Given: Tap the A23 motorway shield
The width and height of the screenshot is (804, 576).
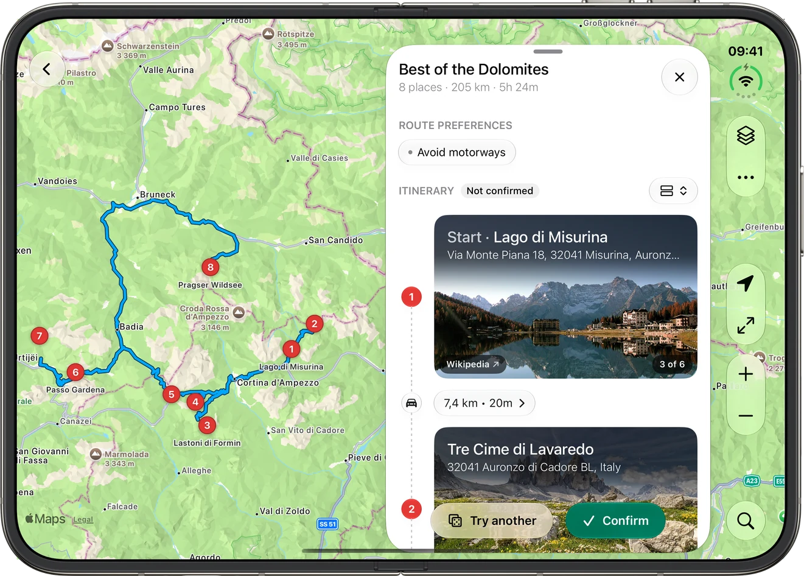Looking at the screenshot, I should [752, 481].
